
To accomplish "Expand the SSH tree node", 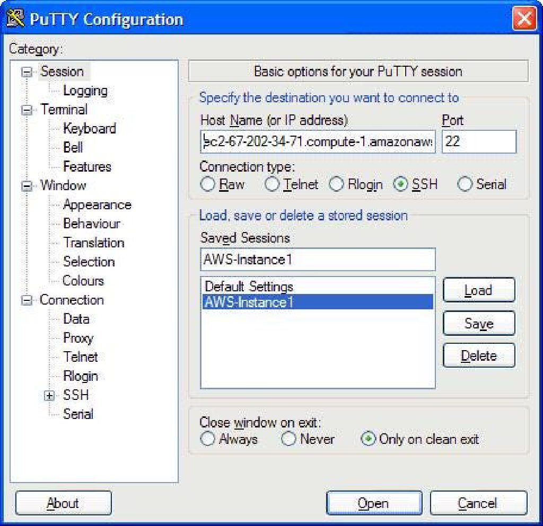I will point(49,395).
